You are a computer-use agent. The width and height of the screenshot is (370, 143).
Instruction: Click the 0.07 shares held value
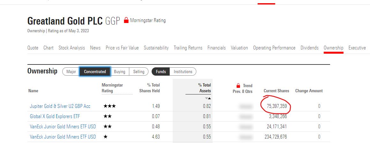(156, 116)
